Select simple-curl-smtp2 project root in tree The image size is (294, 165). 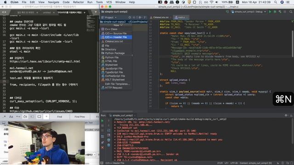[x=124, y=22]
